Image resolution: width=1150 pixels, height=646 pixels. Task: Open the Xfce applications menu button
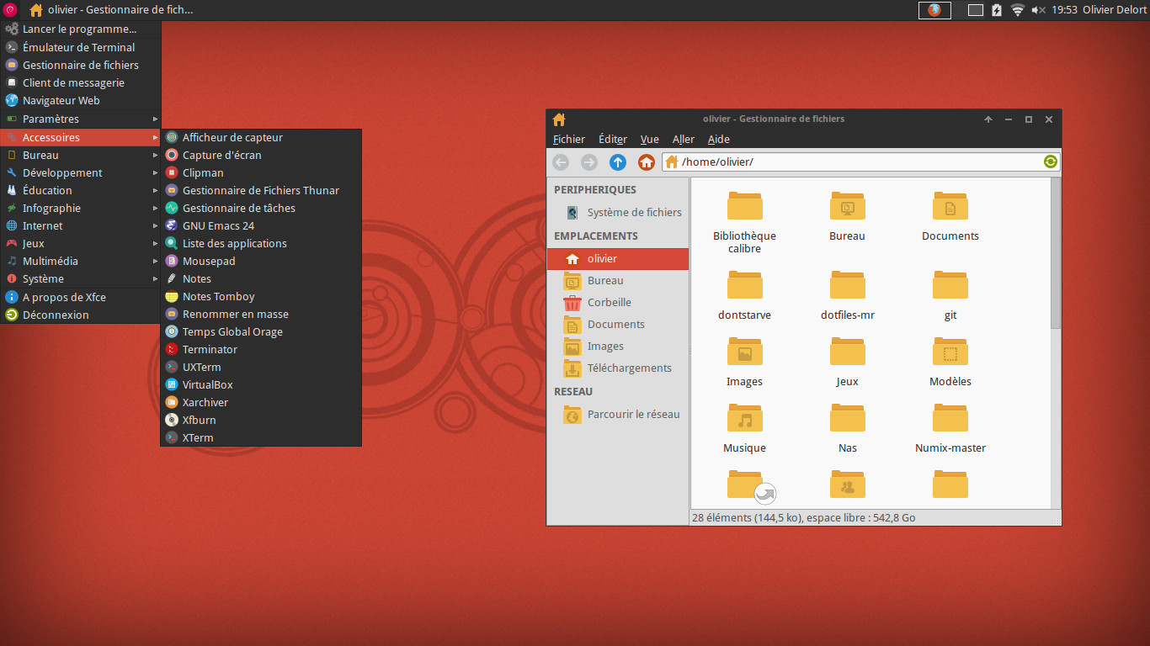11,10
